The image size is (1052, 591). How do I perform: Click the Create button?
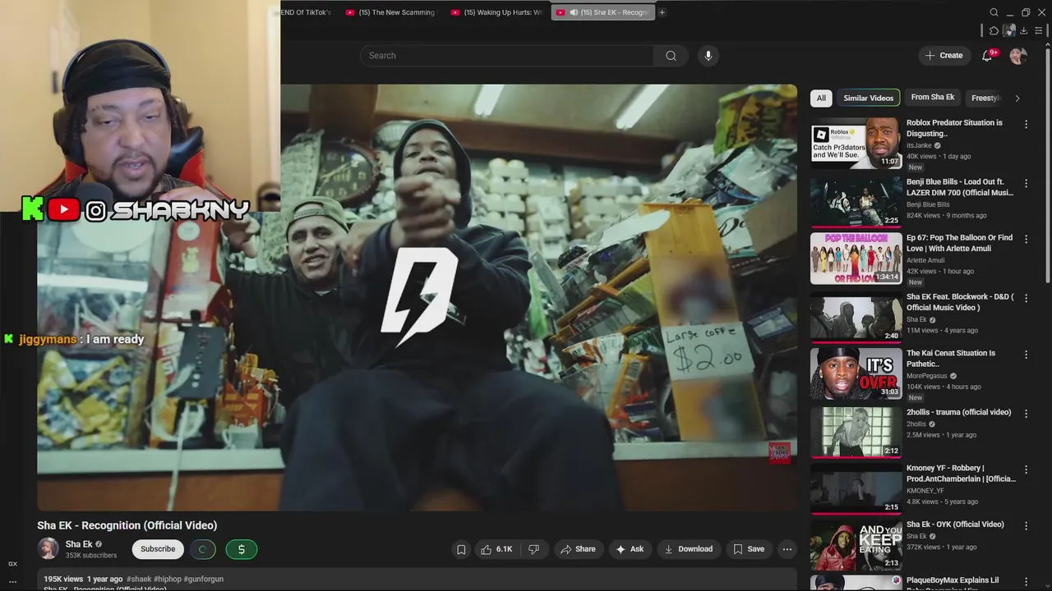pos(944,56)
